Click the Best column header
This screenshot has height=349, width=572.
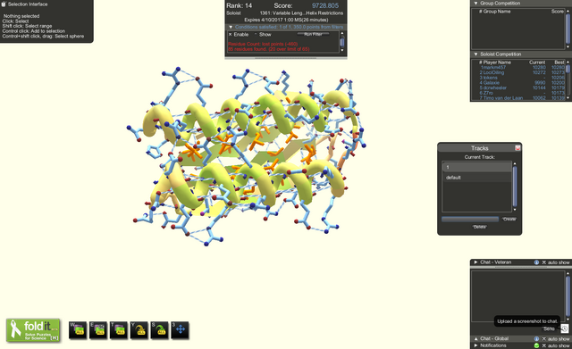coord(559,62)
